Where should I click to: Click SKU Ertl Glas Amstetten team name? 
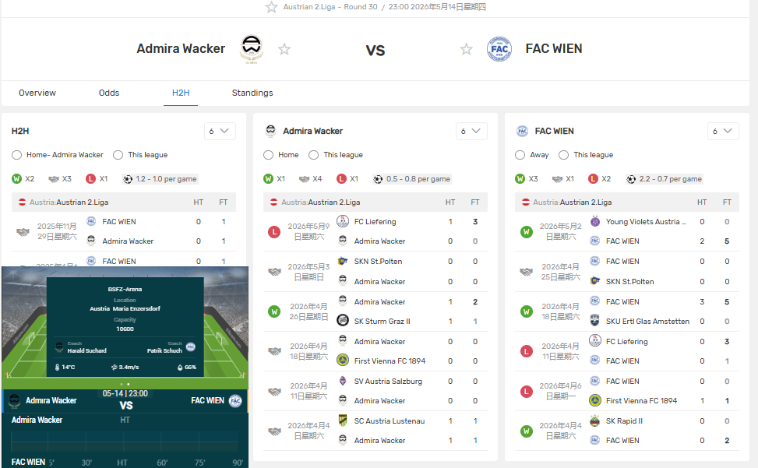click(x=648, y=321)
